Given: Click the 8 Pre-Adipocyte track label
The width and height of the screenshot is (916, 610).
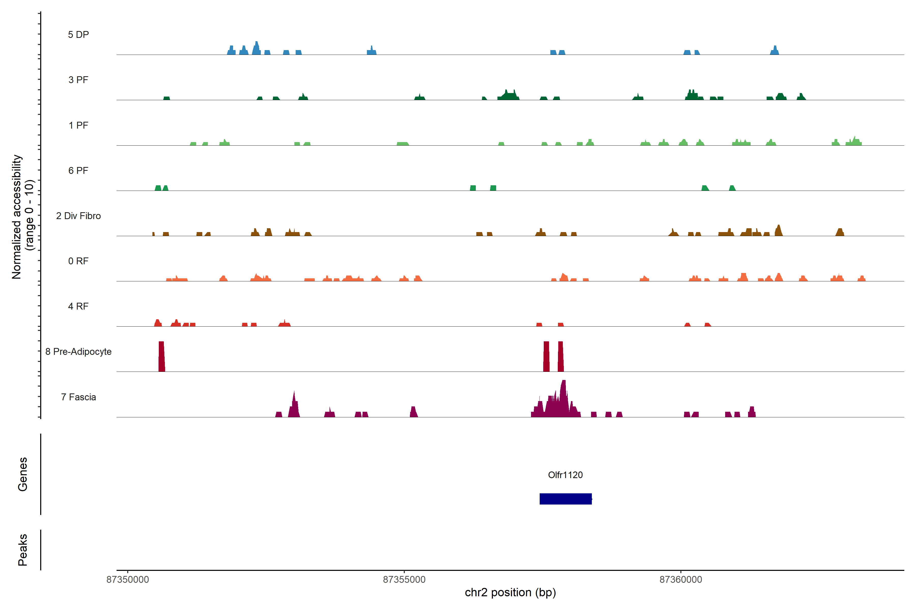Looking at the screenshot, I should click(78, 352).
